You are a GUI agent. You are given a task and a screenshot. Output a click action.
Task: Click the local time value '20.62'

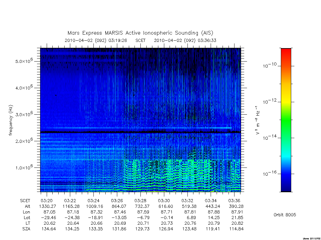pos(50,223)
